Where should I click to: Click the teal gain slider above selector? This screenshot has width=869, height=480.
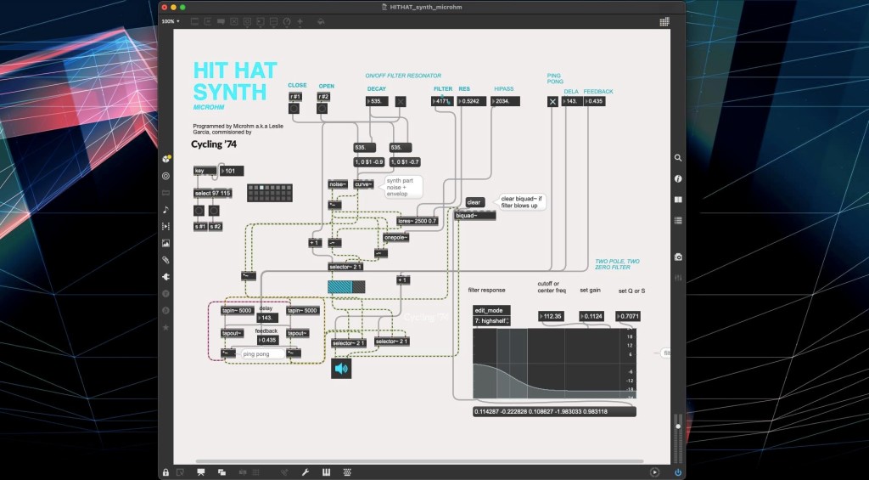pos(346,288)
